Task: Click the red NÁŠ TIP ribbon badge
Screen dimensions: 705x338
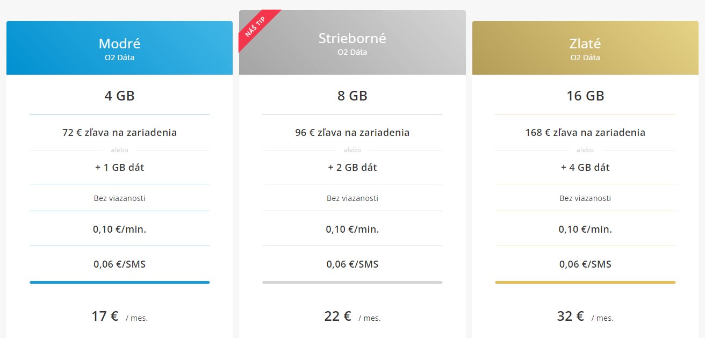Action: click(255, 27)
